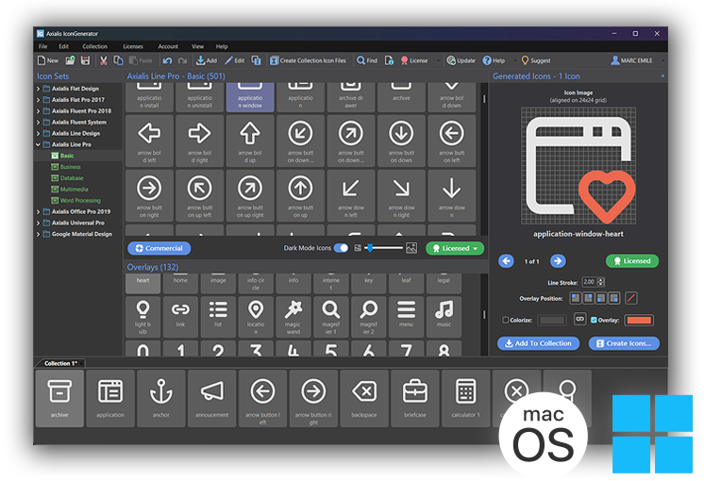The image size is (704, 481).
Task: Click the no overlay slash button
Action: [630, 298]
